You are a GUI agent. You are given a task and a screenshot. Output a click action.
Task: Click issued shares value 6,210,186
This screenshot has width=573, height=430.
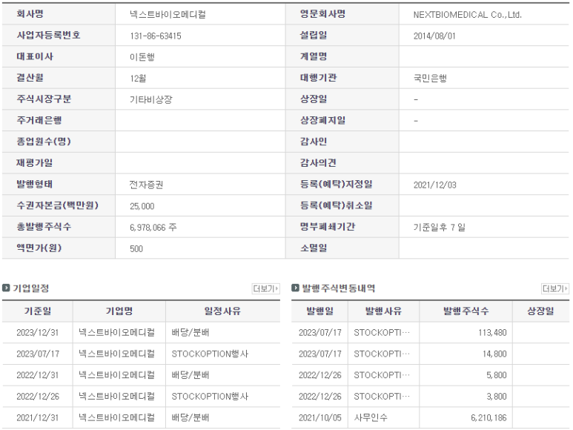[488, 417]
